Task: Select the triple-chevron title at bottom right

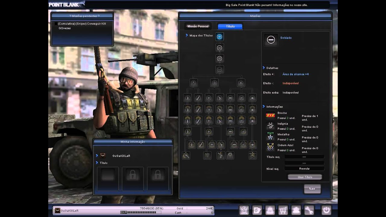Action: [252, 156]
